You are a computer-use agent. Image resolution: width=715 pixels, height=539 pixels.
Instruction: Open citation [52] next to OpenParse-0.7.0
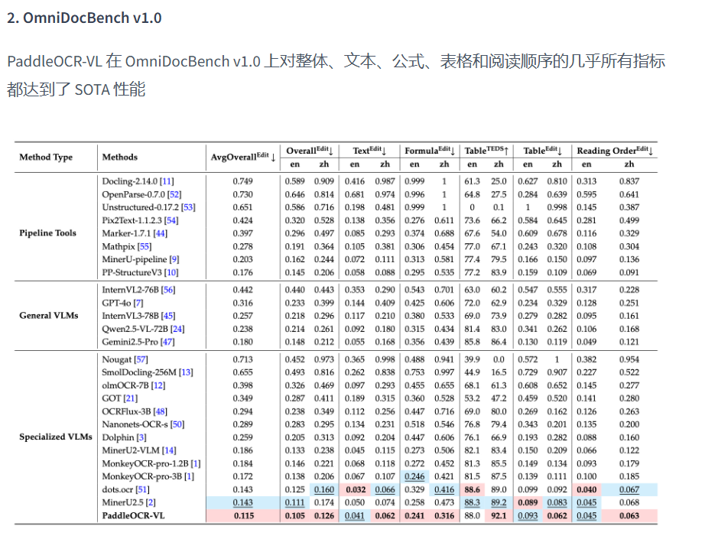pos(174,195)
